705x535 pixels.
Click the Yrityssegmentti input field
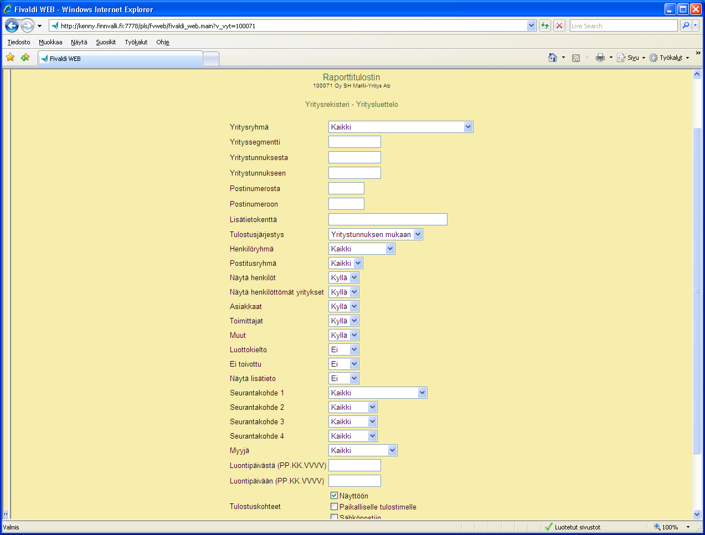point(354,142)
